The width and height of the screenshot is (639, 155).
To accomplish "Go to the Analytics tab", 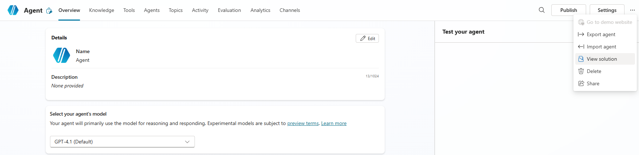I will [x=260, y=10].
